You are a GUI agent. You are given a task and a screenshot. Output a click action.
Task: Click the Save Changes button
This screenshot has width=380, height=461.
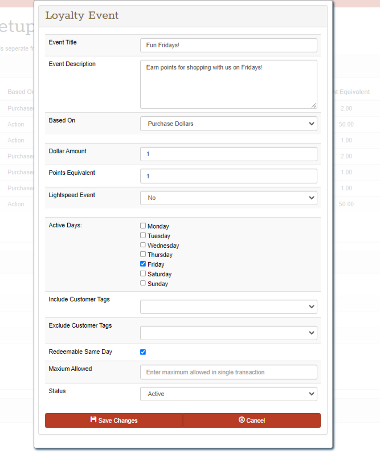(x=114, y=421)
